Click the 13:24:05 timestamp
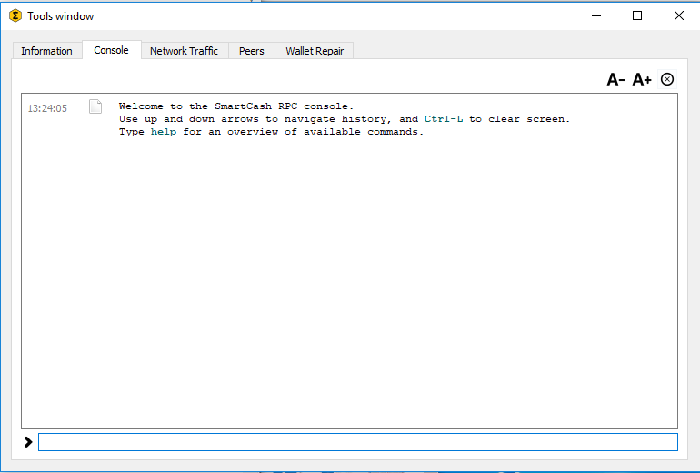Image resolution: width=700 pixels, height=473 pixels. tap(47, 108)
